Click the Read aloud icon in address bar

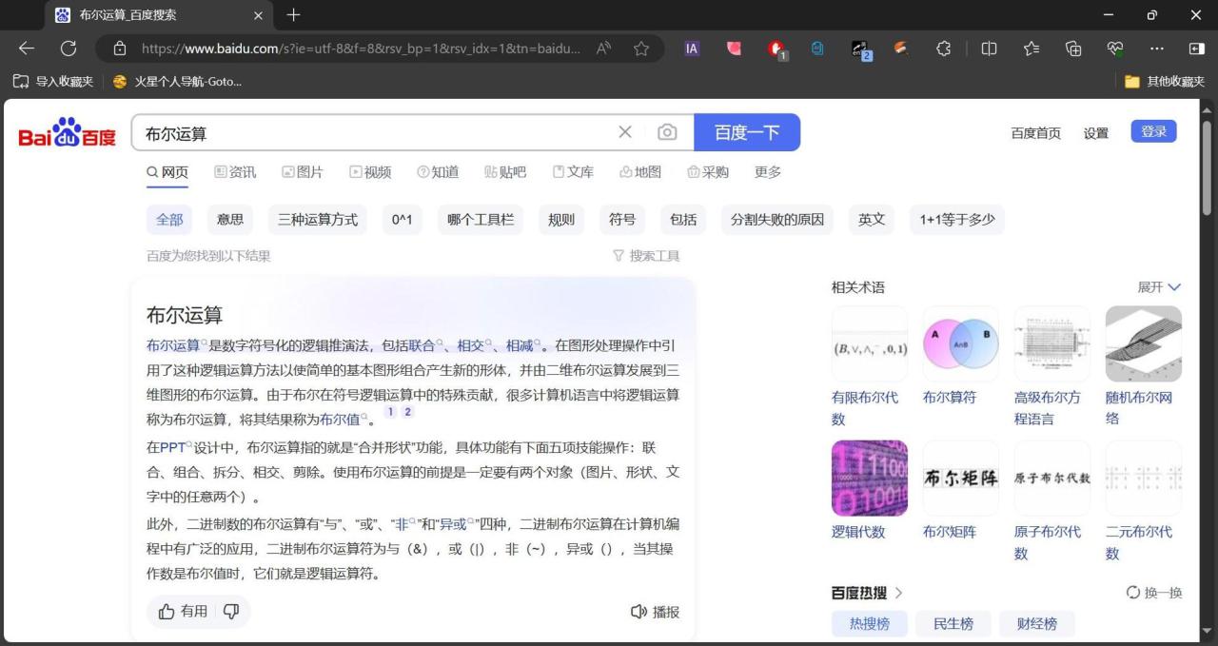pyautogui.click(x=603, y=48)
